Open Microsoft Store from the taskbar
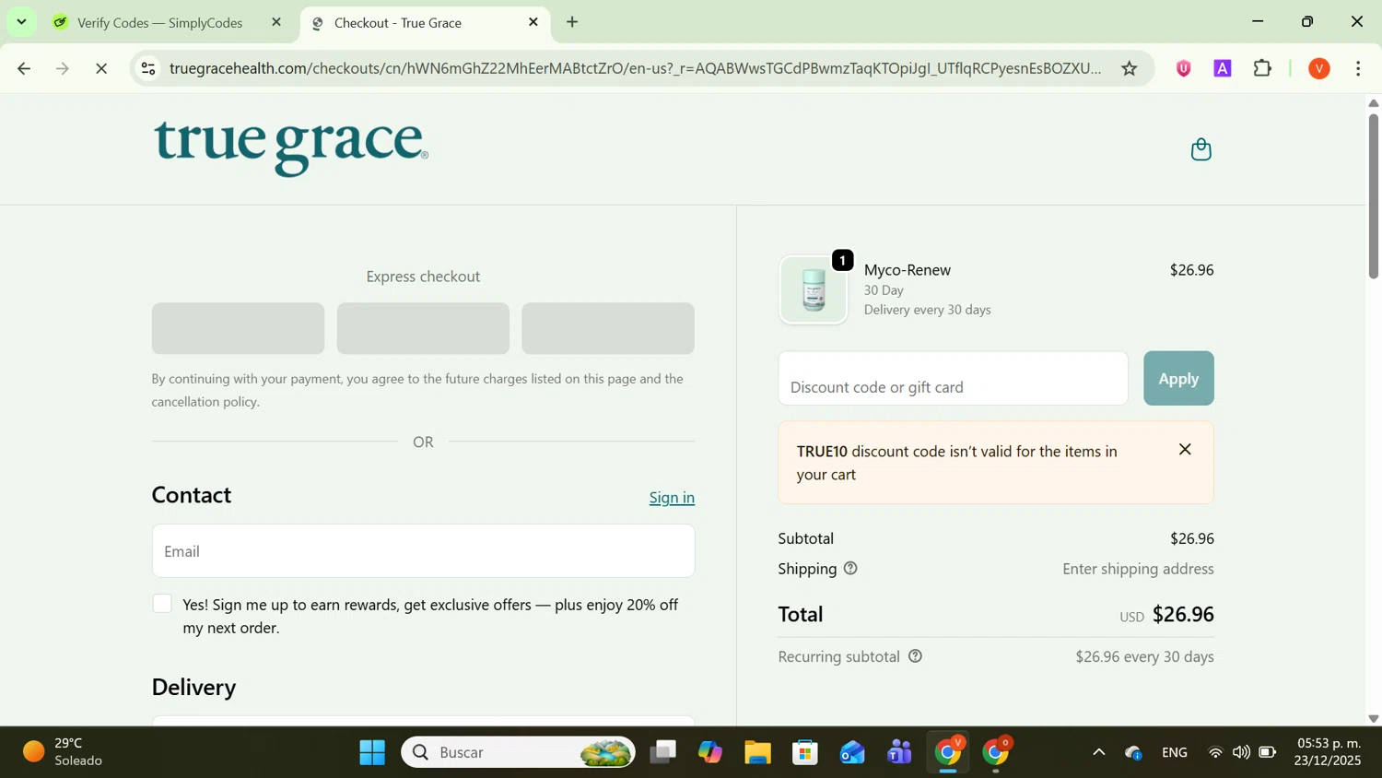1382x778 pixels. pos(805,753)
